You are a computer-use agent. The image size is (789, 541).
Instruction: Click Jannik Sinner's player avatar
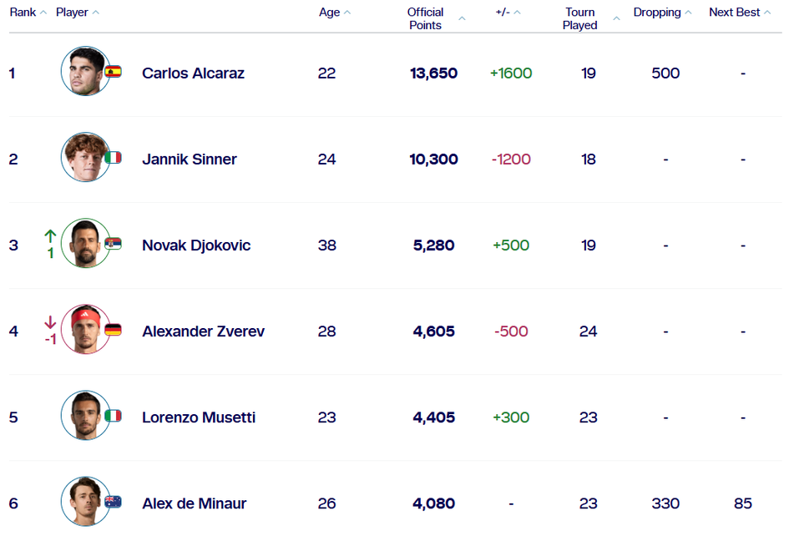tap(85, 158)
